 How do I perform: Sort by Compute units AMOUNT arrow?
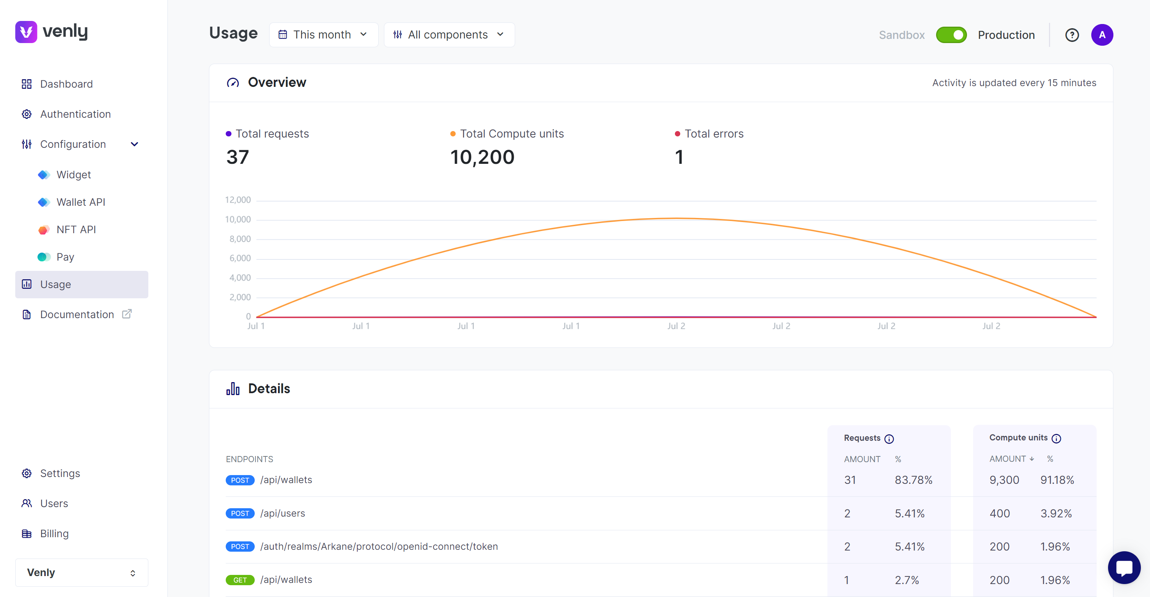1032,459
